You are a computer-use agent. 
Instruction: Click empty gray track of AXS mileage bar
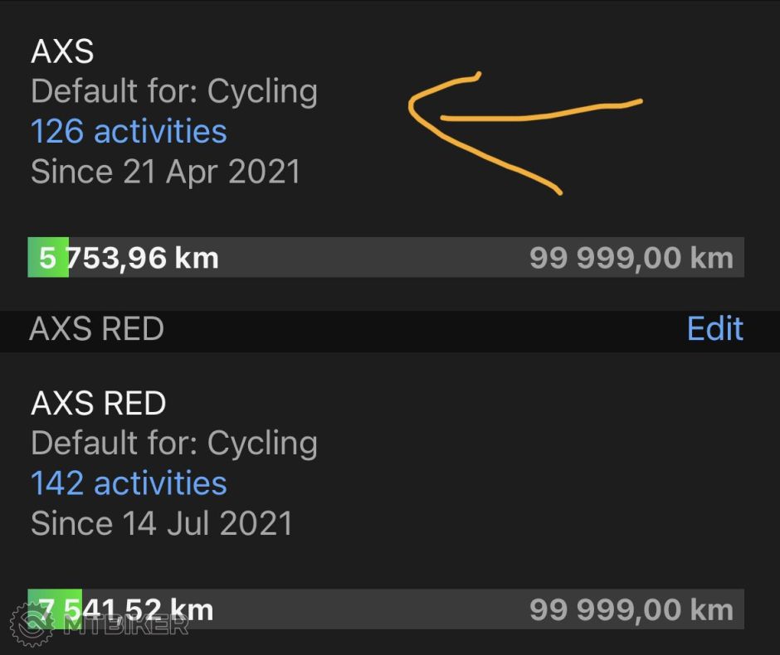click(x=373, y=258)
